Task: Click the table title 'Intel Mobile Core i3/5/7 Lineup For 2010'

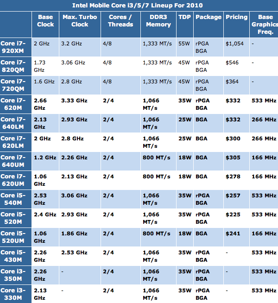Action: point(137,6)
